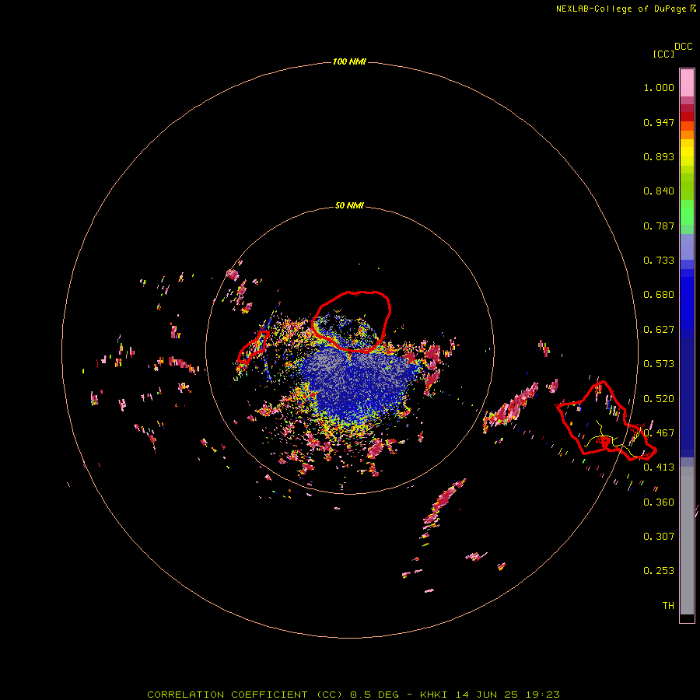
Task: Pick the light pink swatch beside 1.000
Action: click(x=687, y=83)
